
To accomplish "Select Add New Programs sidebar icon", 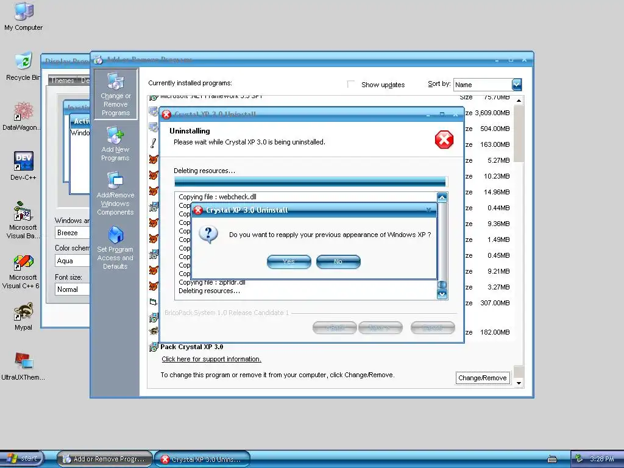I will point(115,144).
